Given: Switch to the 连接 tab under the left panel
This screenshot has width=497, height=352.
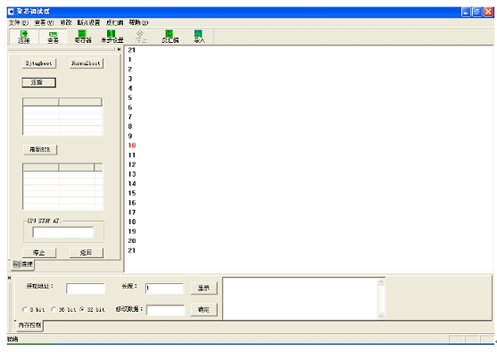Looking at the screenshot, I should coord(23,264).
